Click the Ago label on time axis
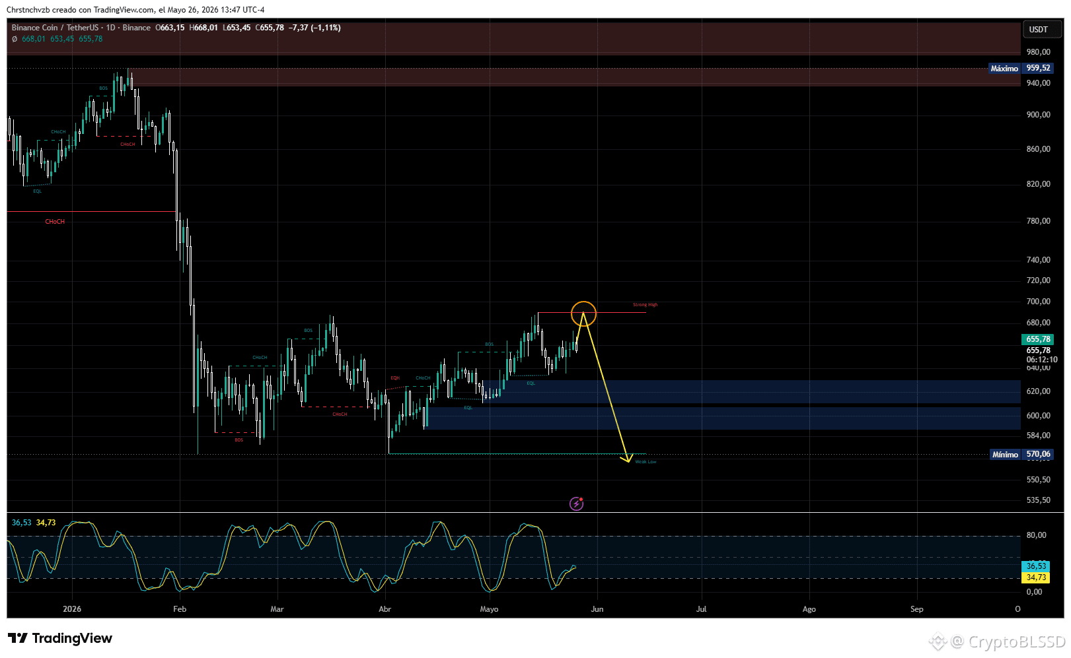 coord(809,609)
